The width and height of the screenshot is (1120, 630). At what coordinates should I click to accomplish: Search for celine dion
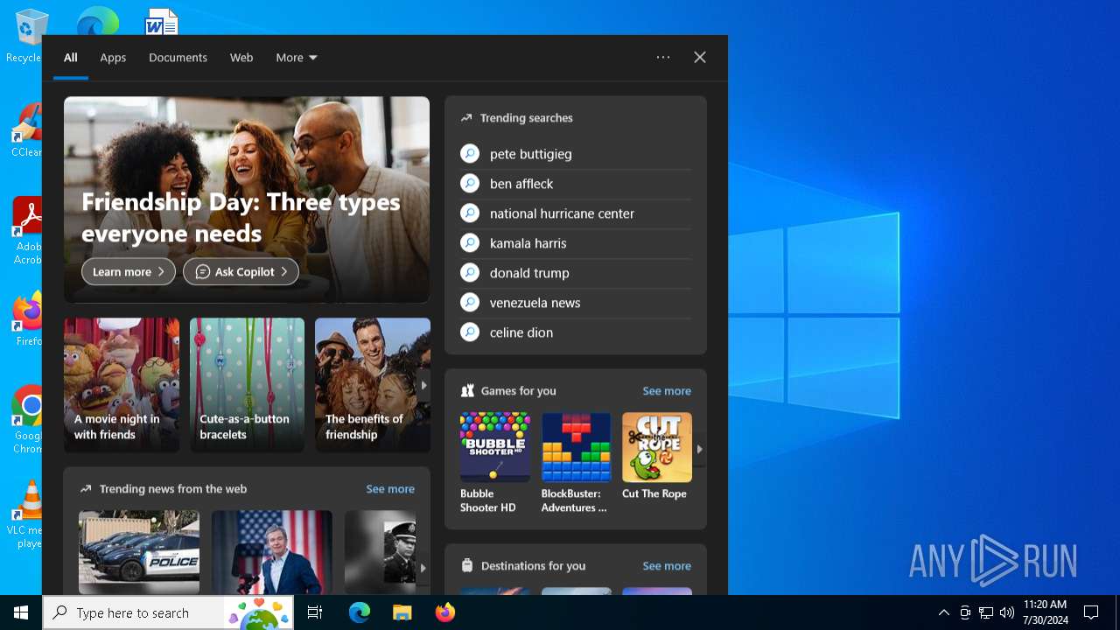pyautogui.click(x=521, y=332)
